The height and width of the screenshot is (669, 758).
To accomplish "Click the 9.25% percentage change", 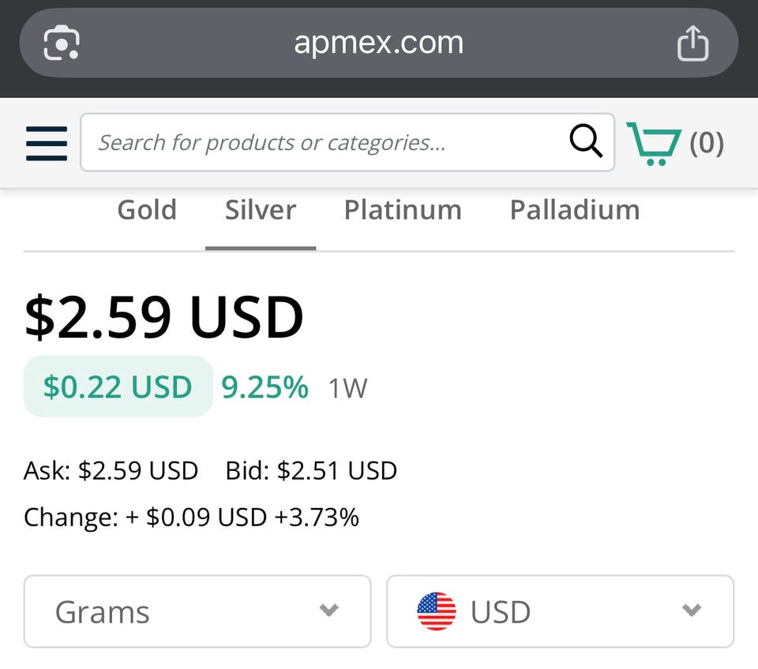I will tap(265, 387).
